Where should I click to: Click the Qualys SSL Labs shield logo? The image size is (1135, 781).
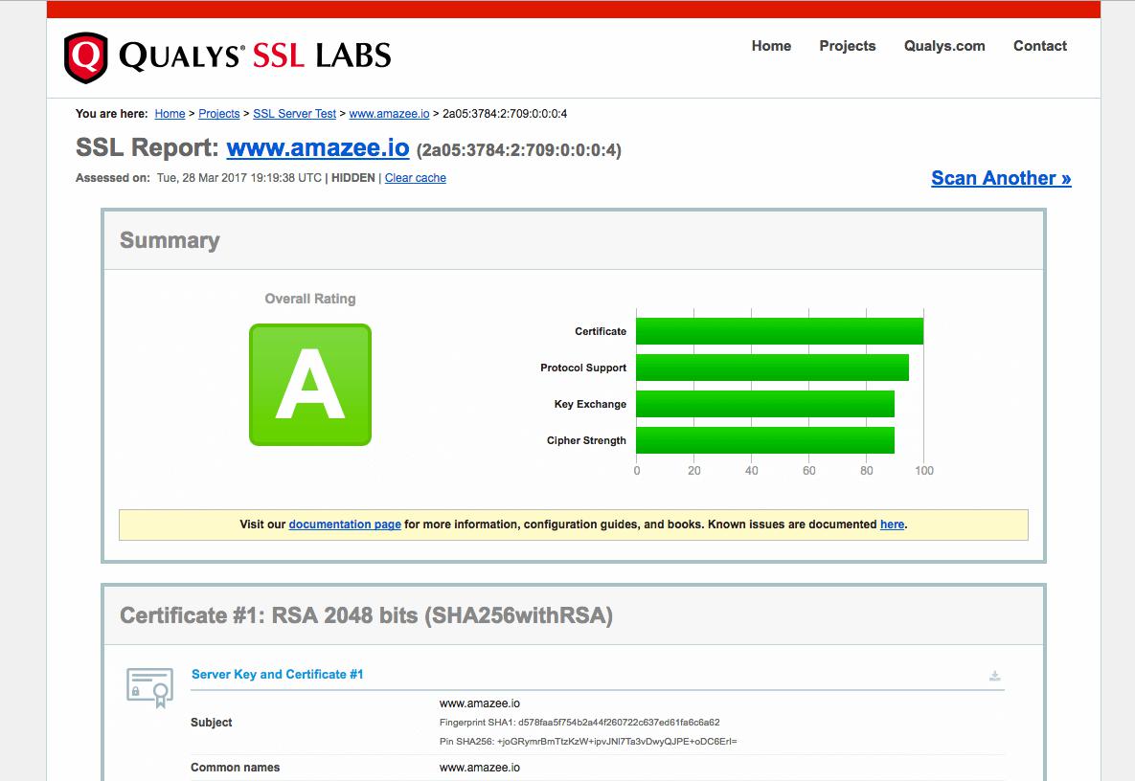point(85,57)
